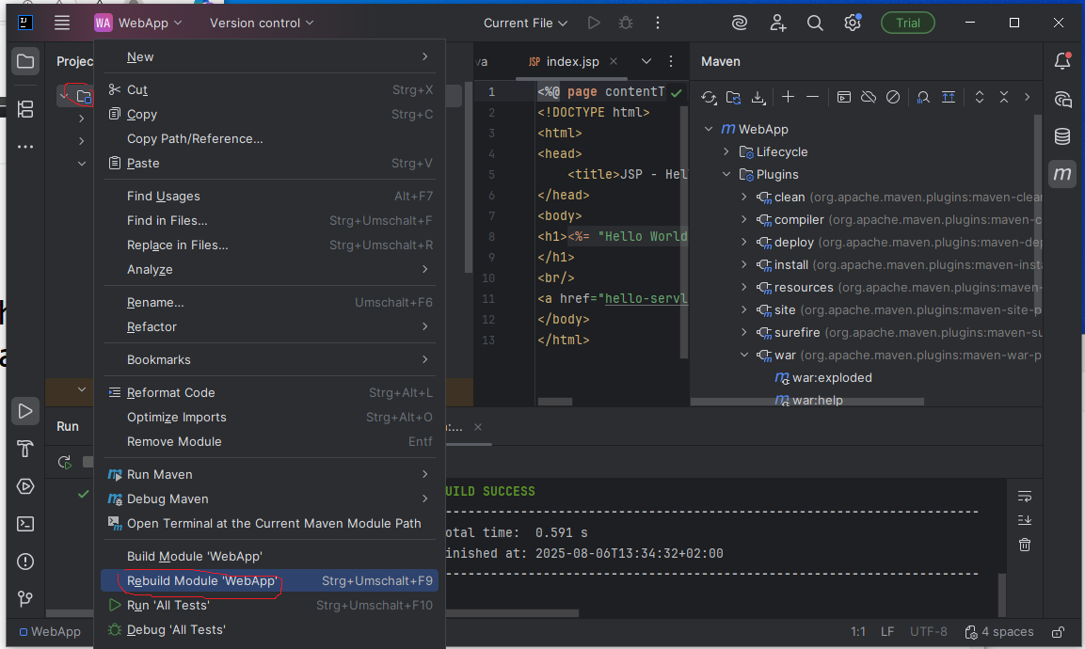Toggle Maven offline mode
1085x649 pixels.
[869, 97]
